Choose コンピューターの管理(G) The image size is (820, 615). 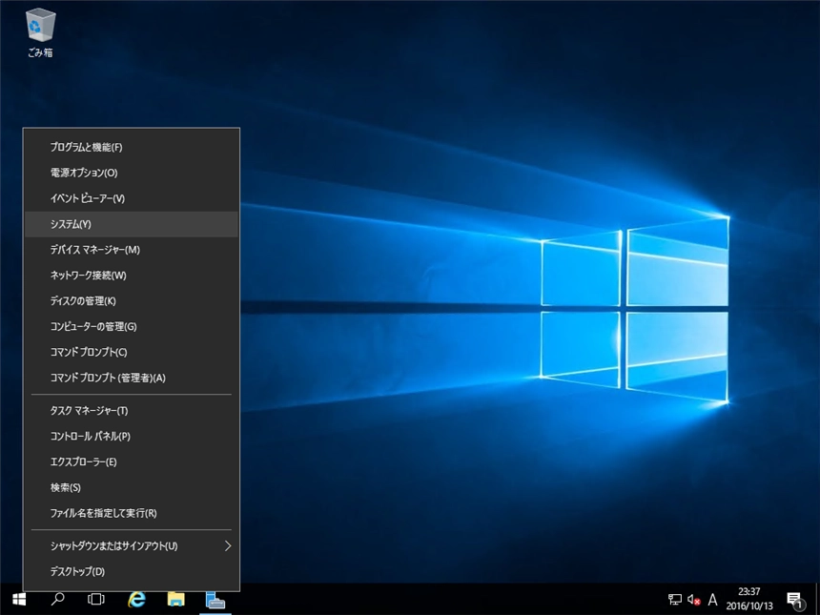click(x=132, y=326)
